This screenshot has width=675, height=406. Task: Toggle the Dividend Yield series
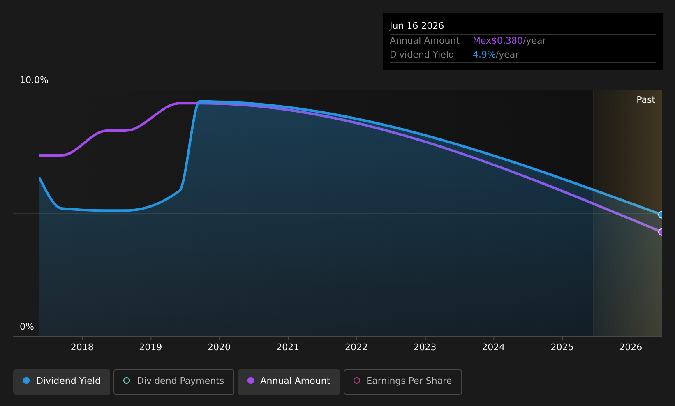(62, 382)
